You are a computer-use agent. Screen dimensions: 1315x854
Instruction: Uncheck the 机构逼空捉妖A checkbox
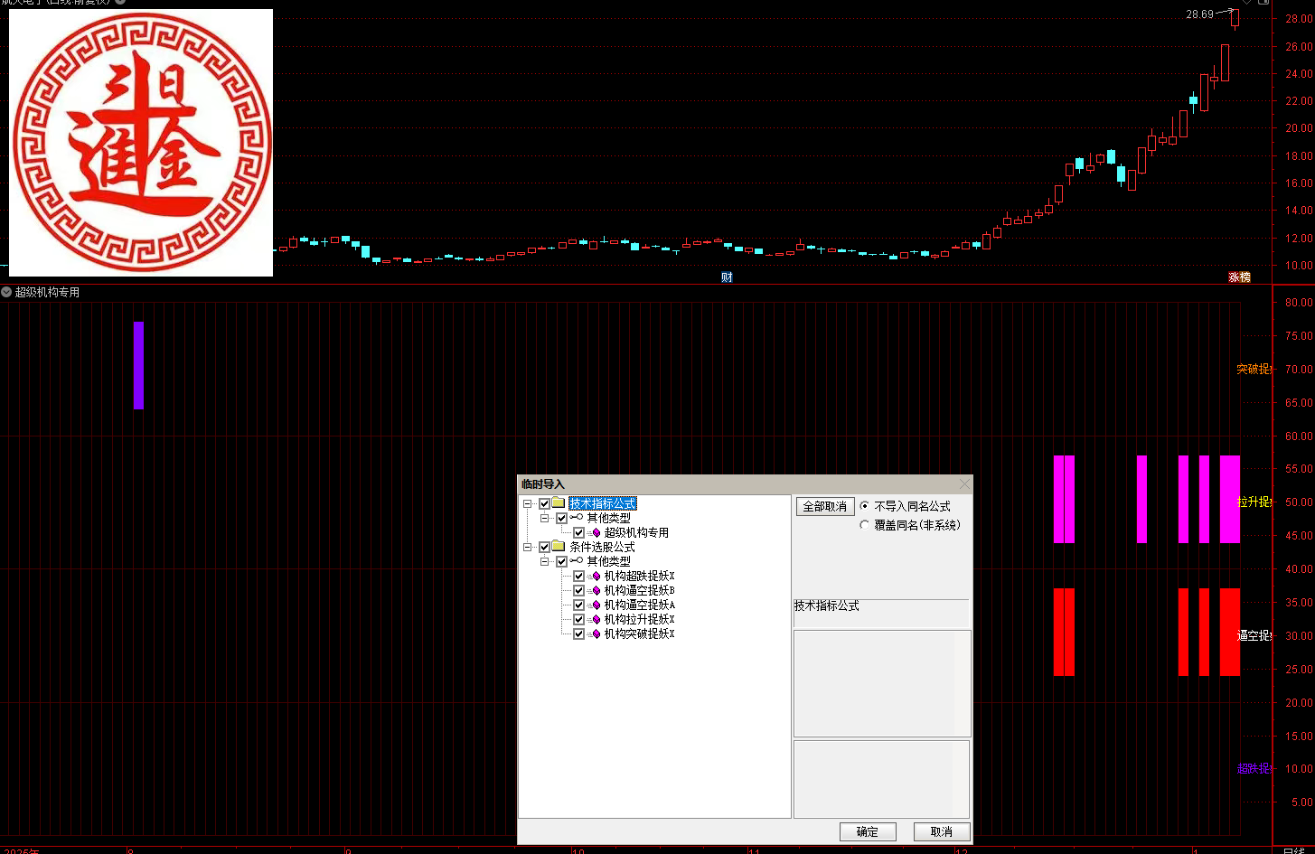point(579,605)
